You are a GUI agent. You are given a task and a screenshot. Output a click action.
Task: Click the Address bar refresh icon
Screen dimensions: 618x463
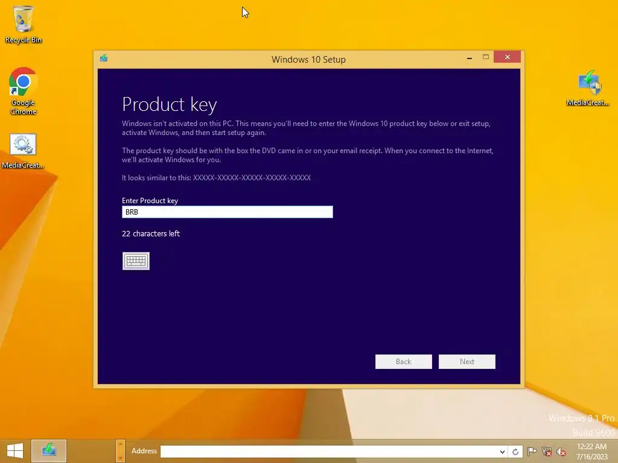pos(515,452)
